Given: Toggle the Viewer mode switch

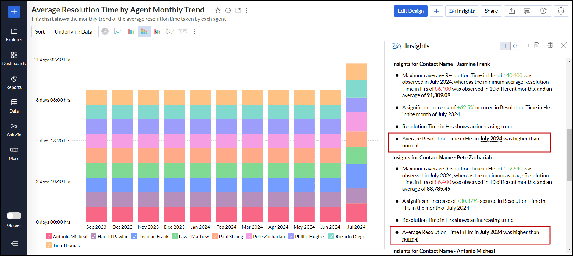Looking at the screenshot, I should point(14,216).
